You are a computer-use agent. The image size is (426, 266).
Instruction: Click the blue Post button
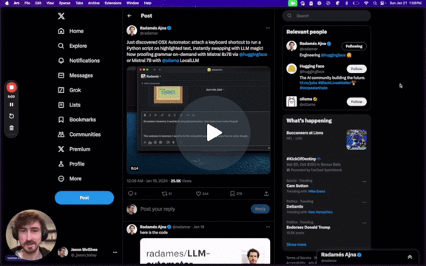(84, 197)
